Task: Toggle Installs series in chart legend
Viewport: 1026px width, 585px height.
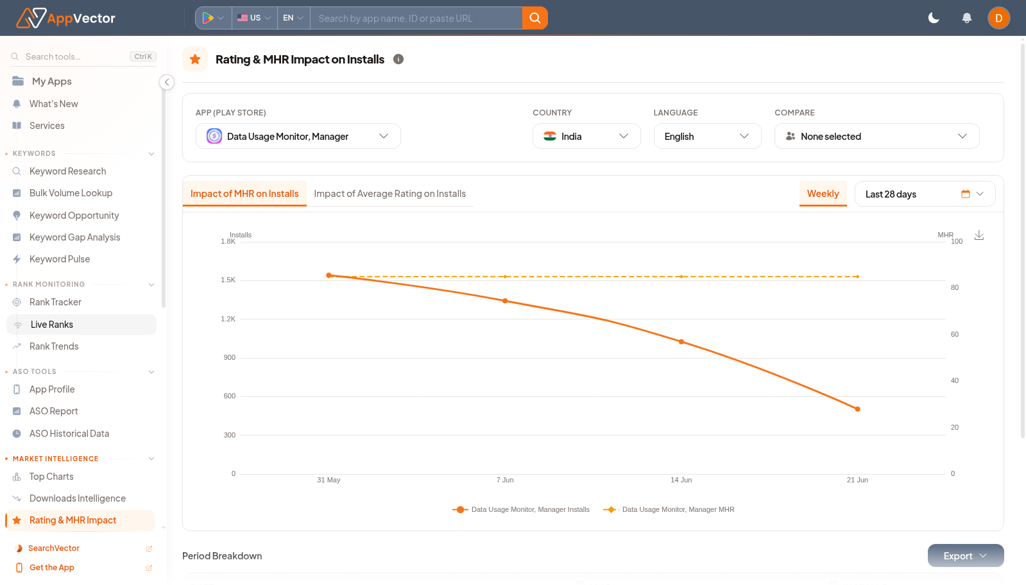Action: [x=521, y=509]
